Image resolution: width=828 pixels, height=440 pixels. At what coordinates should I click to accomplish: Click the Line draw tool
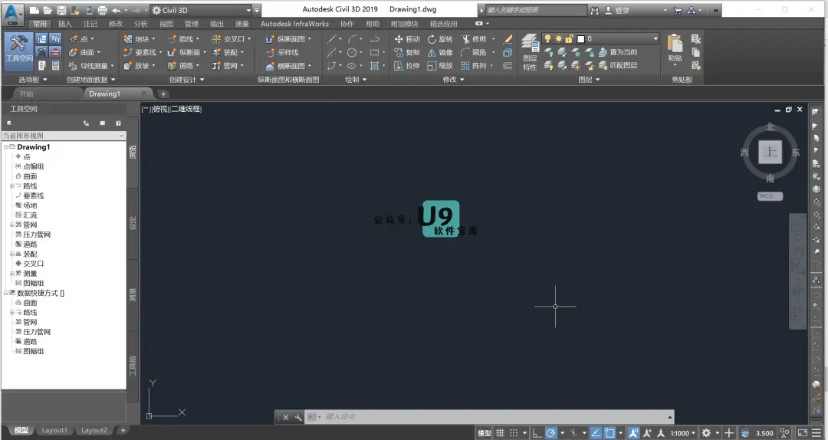[332, 39]
